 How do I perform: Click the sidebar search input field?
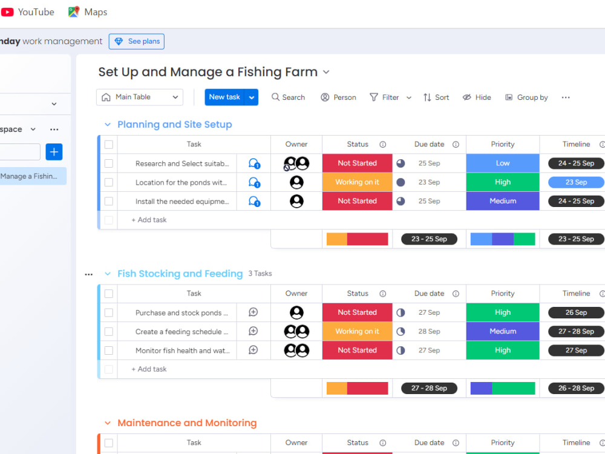[x=20, y=152]
